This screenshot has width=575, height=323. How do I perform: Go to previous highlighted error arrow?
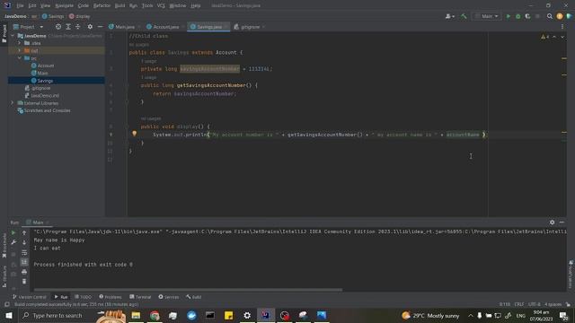[x=554, y=37]
